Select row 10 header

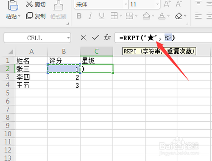tap(8, 133)
